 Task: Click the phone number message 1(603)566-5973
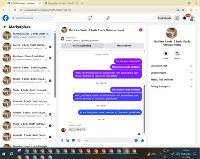(x=77, y=129)
